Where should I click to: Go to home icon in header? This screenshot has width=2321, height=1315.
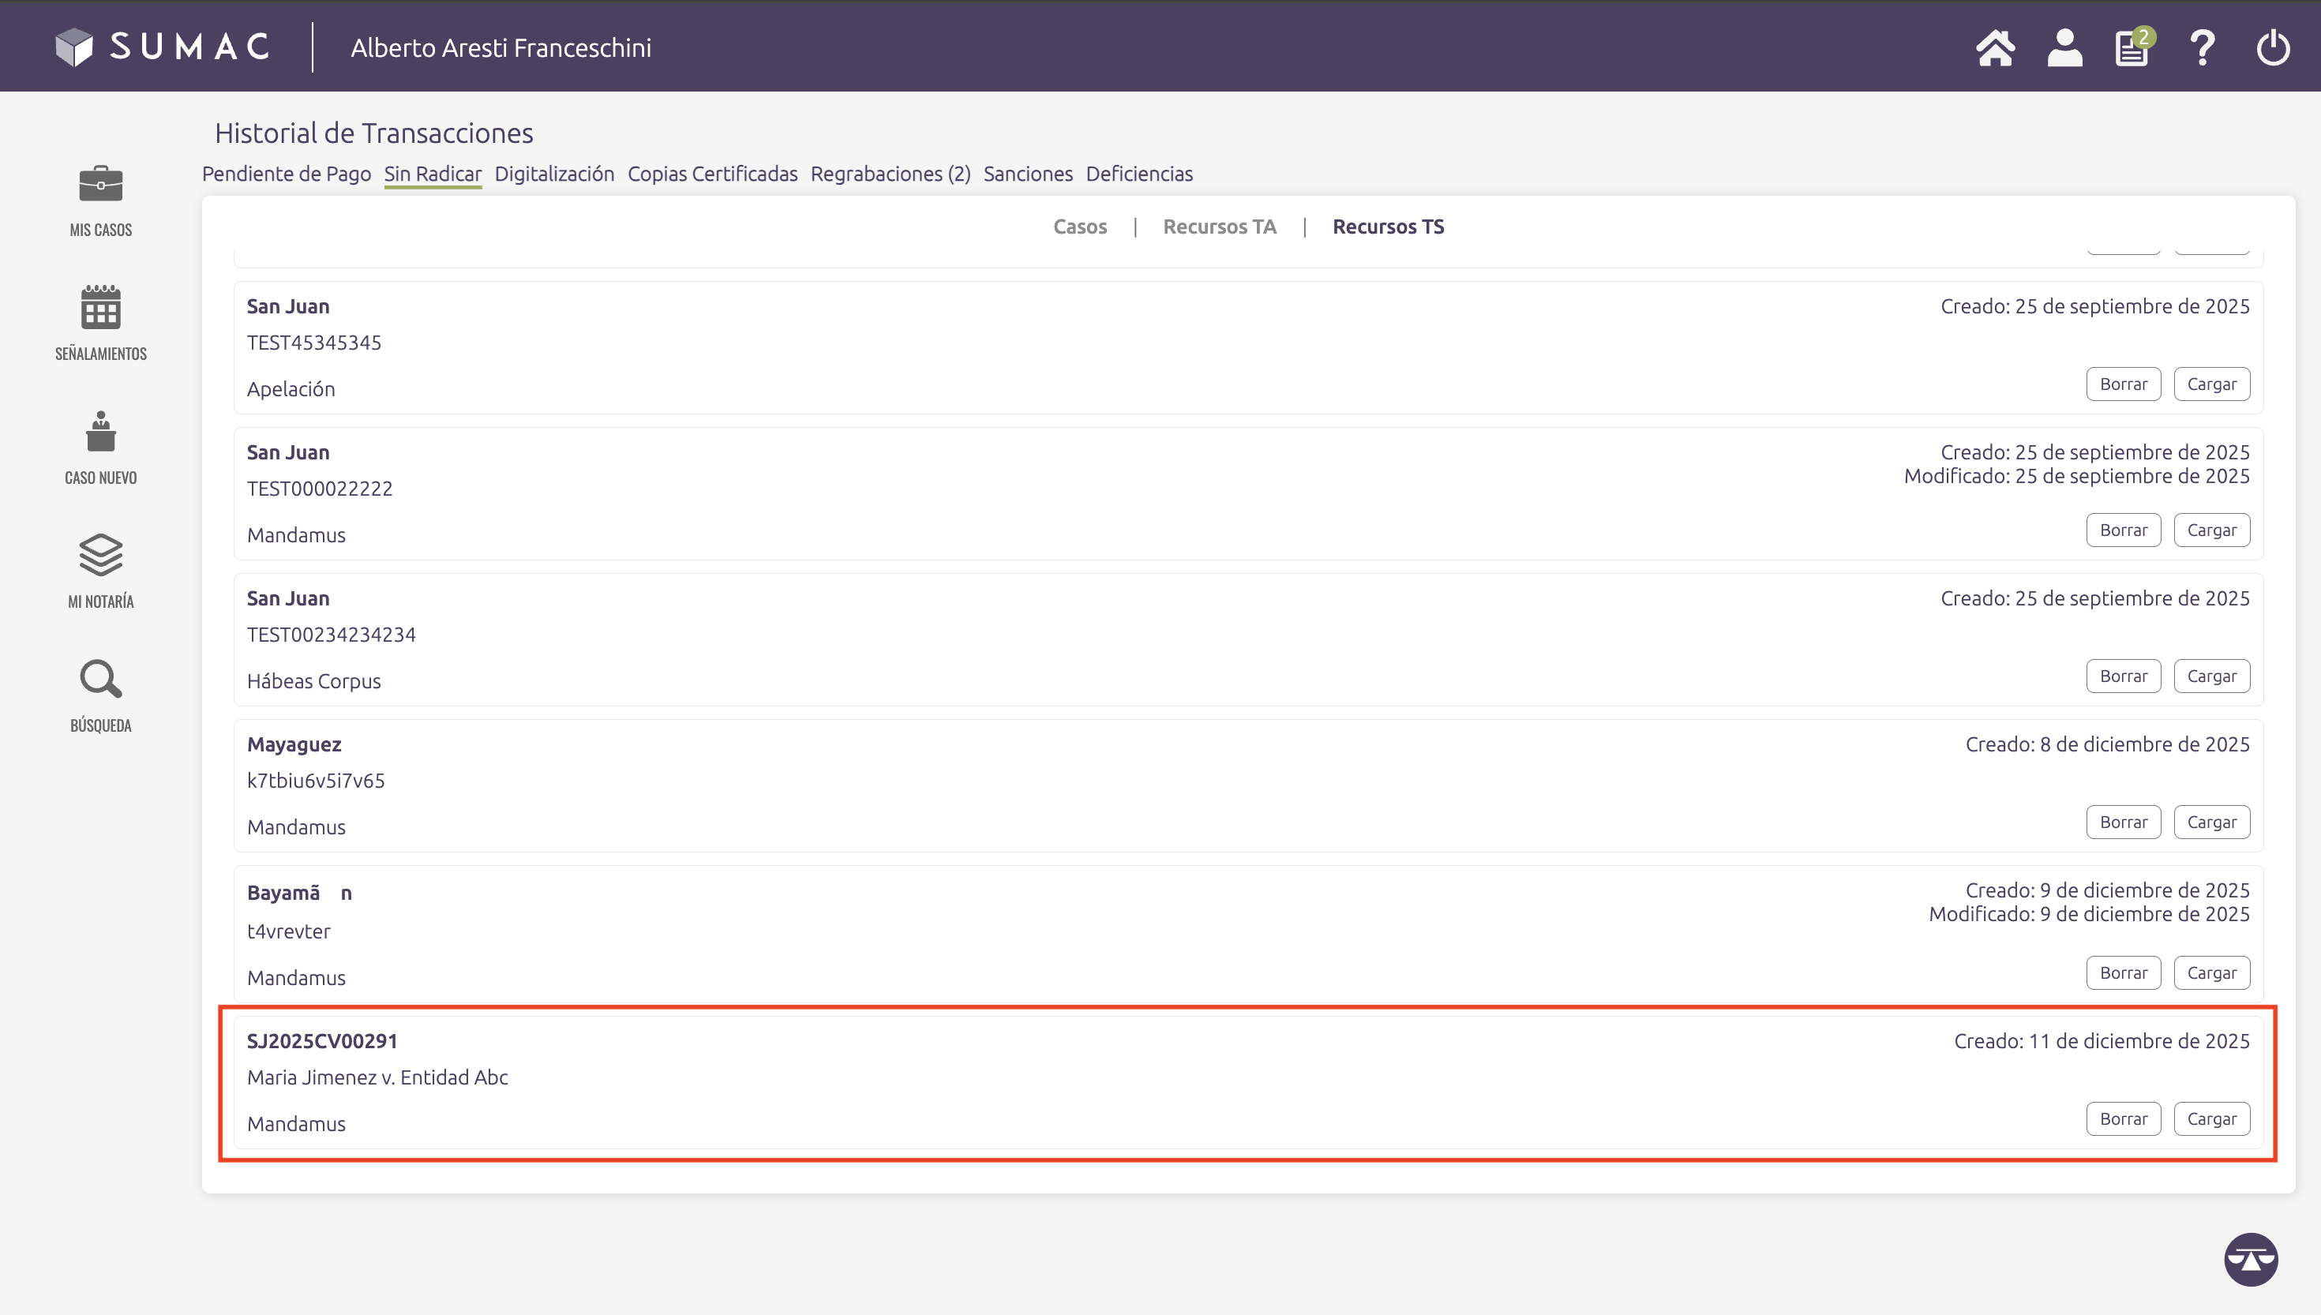pyautogui.click(x=1995, y=48)
